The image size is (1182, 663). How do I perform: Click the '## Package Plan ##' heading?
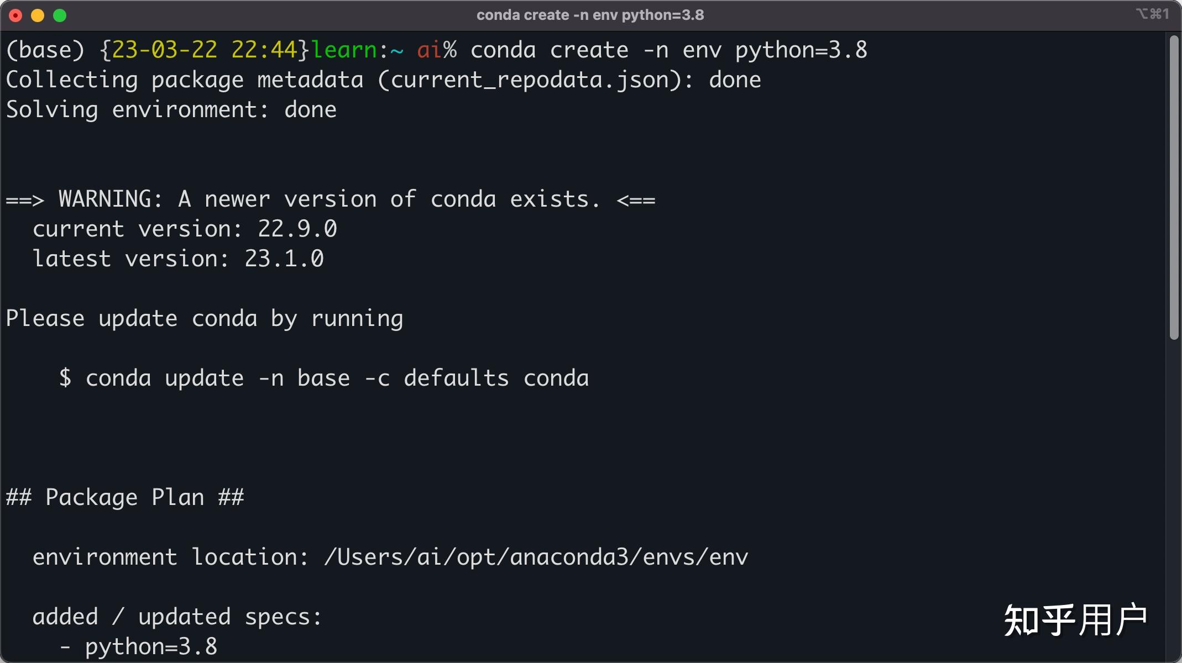(124, 498)
